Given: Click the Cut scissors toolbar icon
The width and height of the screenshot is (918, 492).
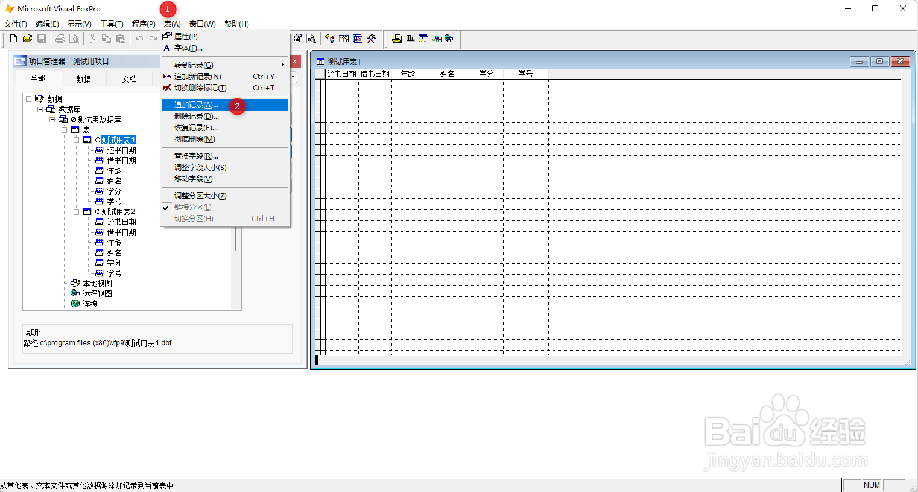Looking at the screenshot, I should (92, 39).
